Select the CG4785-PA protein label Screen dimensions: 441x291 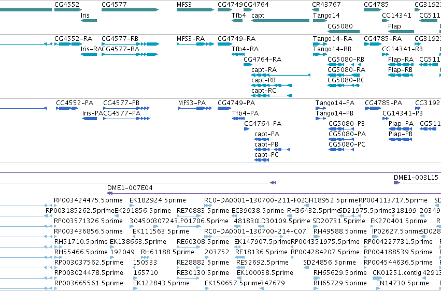coord(383,103)
